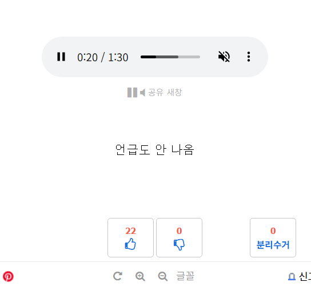Open the three-dot audio options menu

[x=249, y=57]
